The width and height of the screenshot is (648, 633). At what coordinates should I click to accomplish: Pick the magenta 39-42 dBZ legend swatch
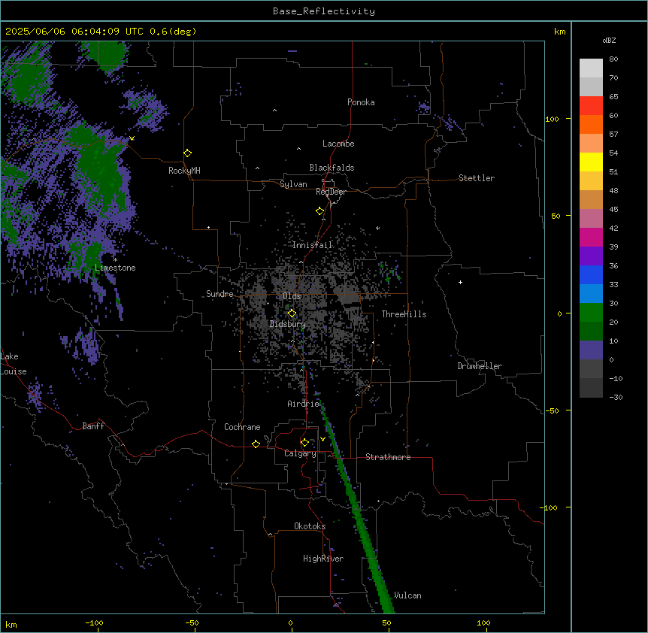[x=591, y=237]
